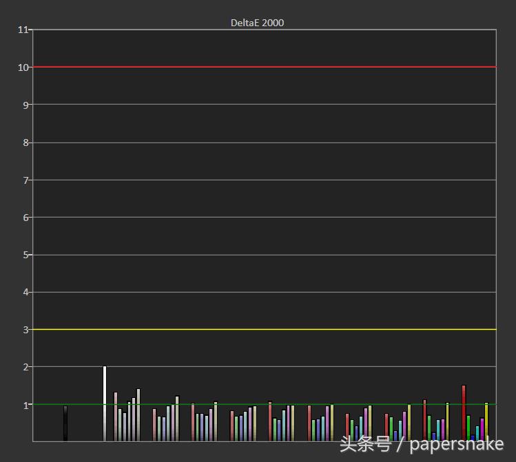Click the y-axis label 10
Image resolution: width=516 pixels, height=462 pixels.
tap(23, 67)
